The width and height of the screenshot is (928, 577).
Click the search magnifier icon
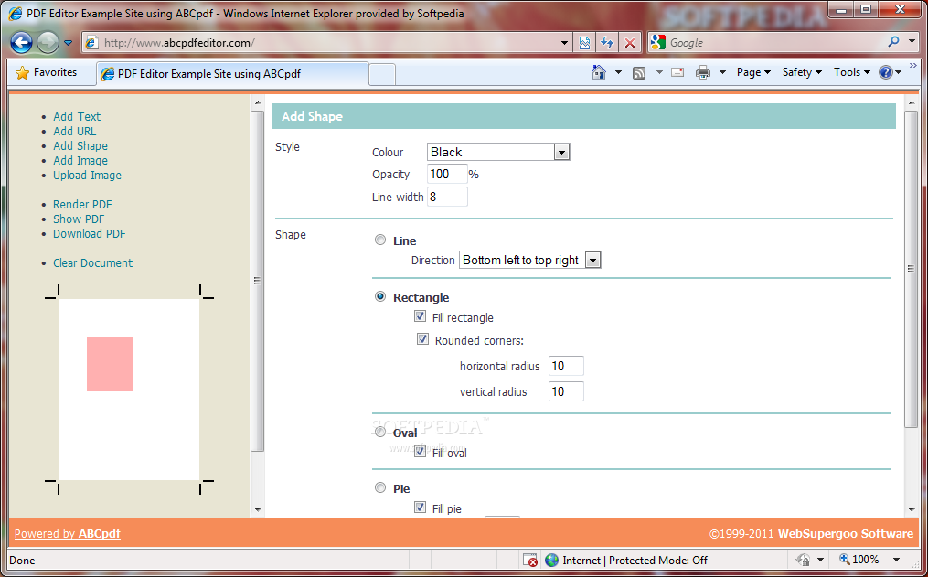click(x=893, y=41)
